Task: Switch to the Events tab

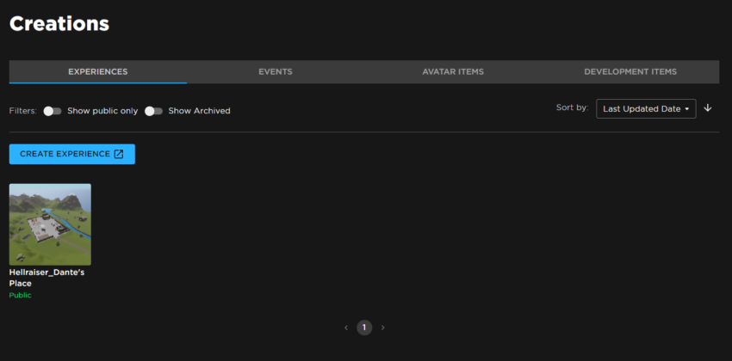Action: point(276,71)
